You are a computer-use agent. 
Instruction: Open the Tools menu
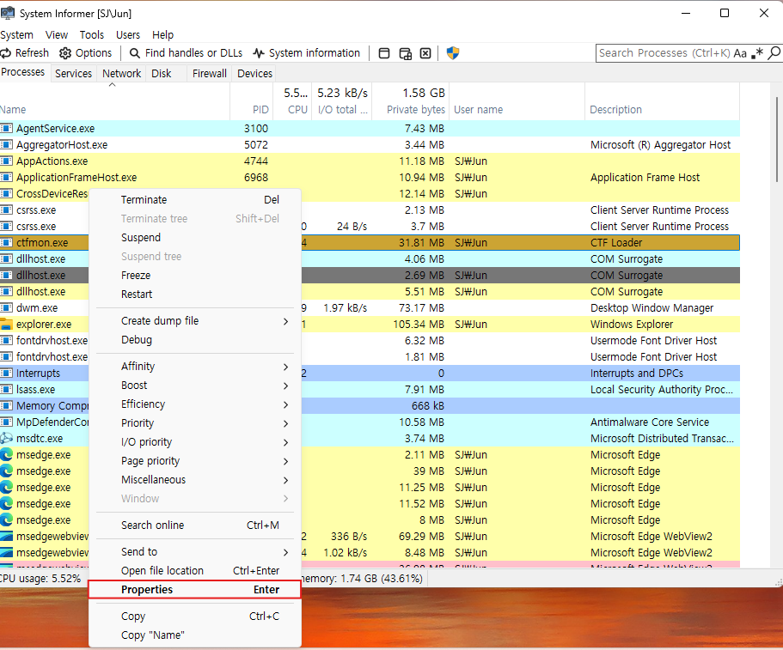(x=92, y=35)
